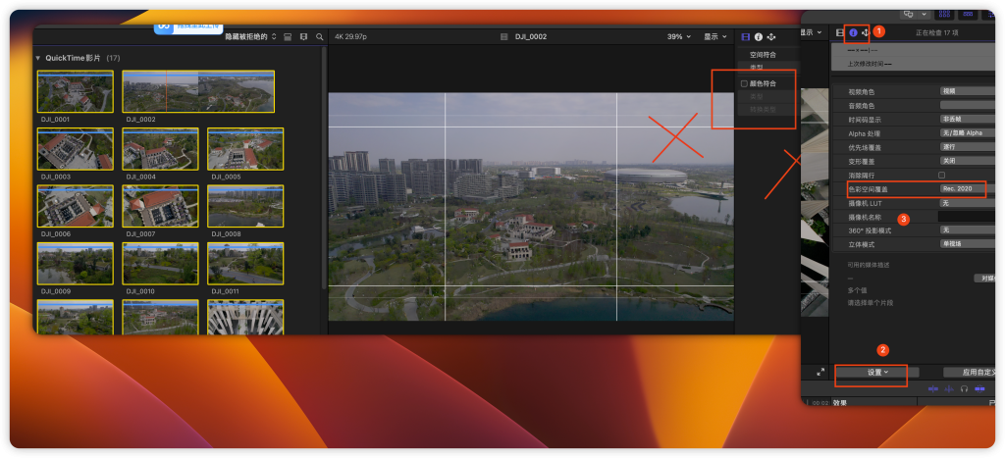Open the share inspector icon in left window
The width and height of the screenshot is (1005, 458).
click(771, 37)
